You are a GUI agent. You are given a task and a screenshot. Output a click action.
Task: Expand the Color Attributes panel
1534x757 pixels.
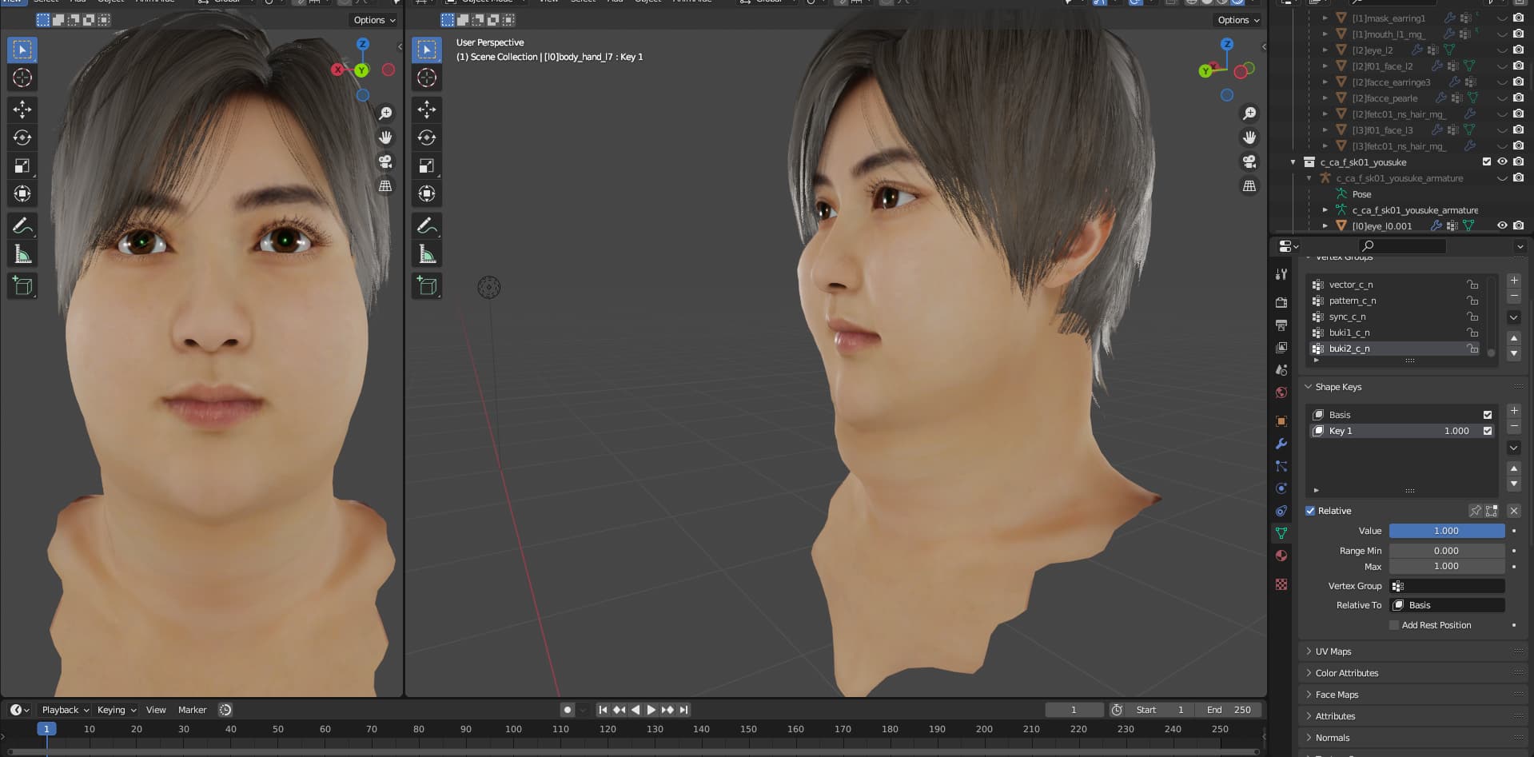pos(1346,673)
